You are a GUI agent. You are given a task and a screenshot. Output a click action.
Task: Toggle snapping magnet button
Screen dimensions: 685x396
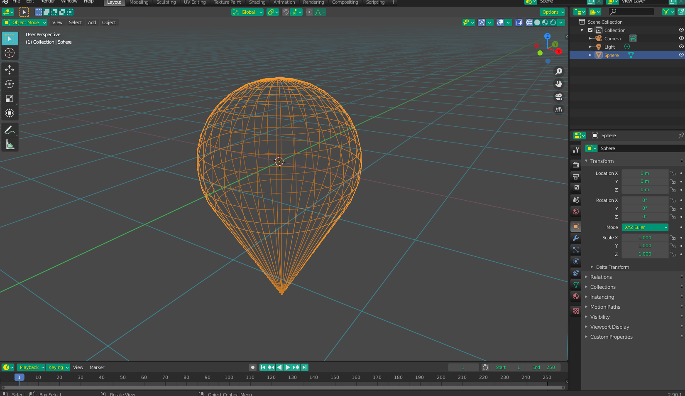pos(286,12)
